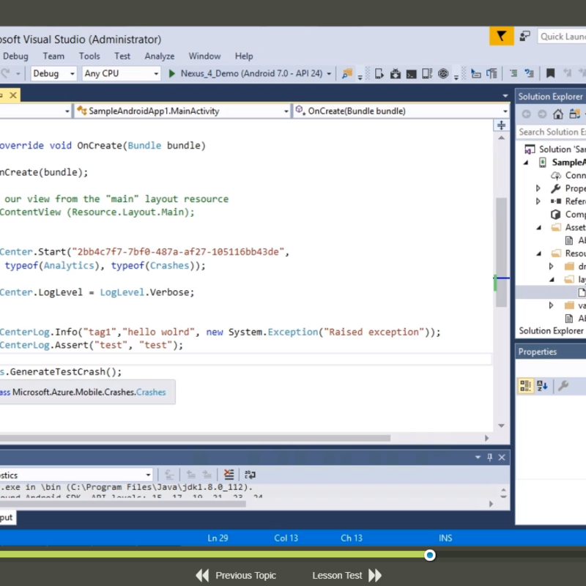Open the Tools menu

[x=89, y=56]
